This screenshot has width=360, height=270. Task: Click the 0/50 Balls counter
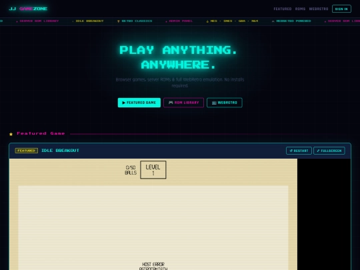pos(131,170)
